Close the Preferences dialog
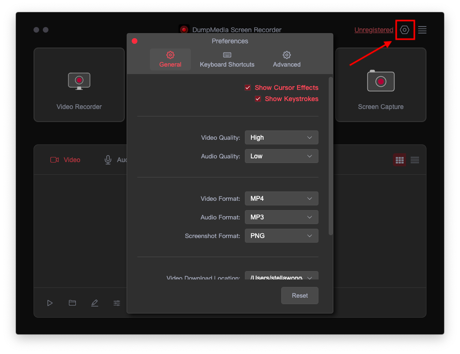The height and width of the screenshot is (354, 460). tap(135, 41)
